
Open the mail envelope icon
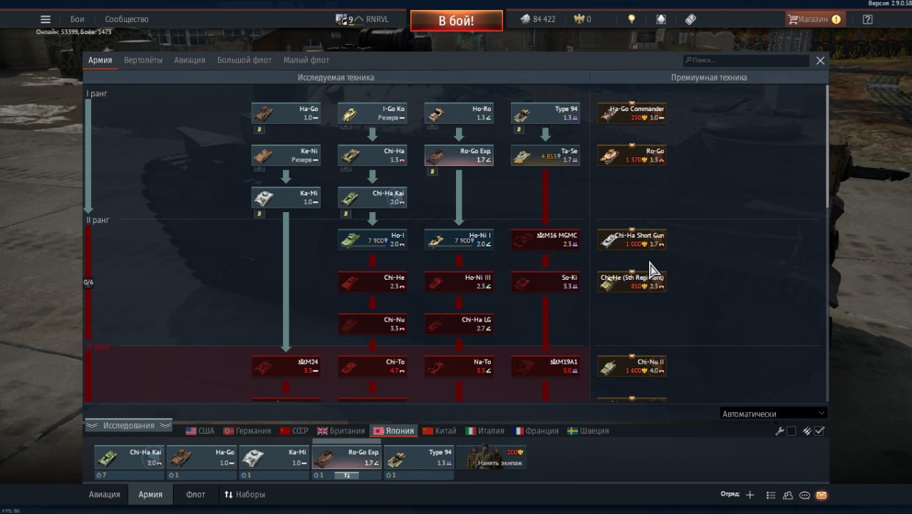[x=821, y=495]
